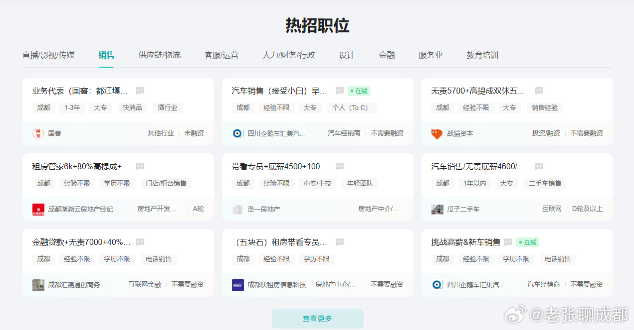Image resolution: width=634 pixels, height=330 pixels.
Task: Click 成都湖湖云房地产经纪 company name
Action: click(x=80, y=209)
